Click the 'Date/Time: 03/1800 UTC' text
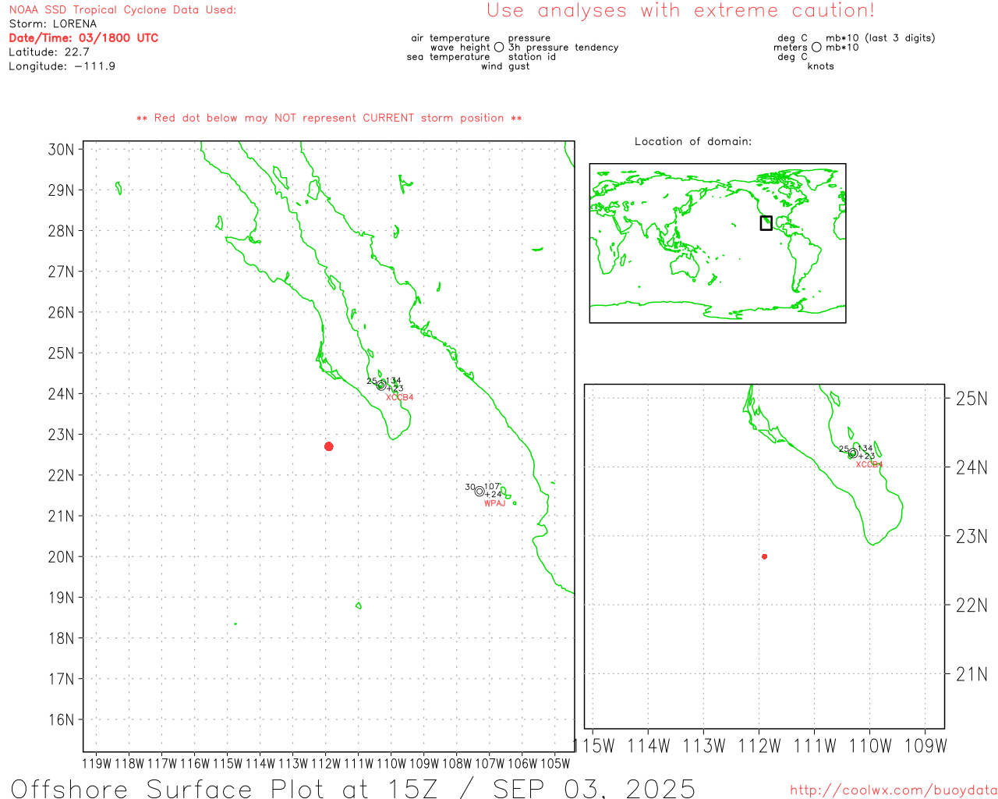Viewport: 998px width, 799px height. [x=83, y=38]
